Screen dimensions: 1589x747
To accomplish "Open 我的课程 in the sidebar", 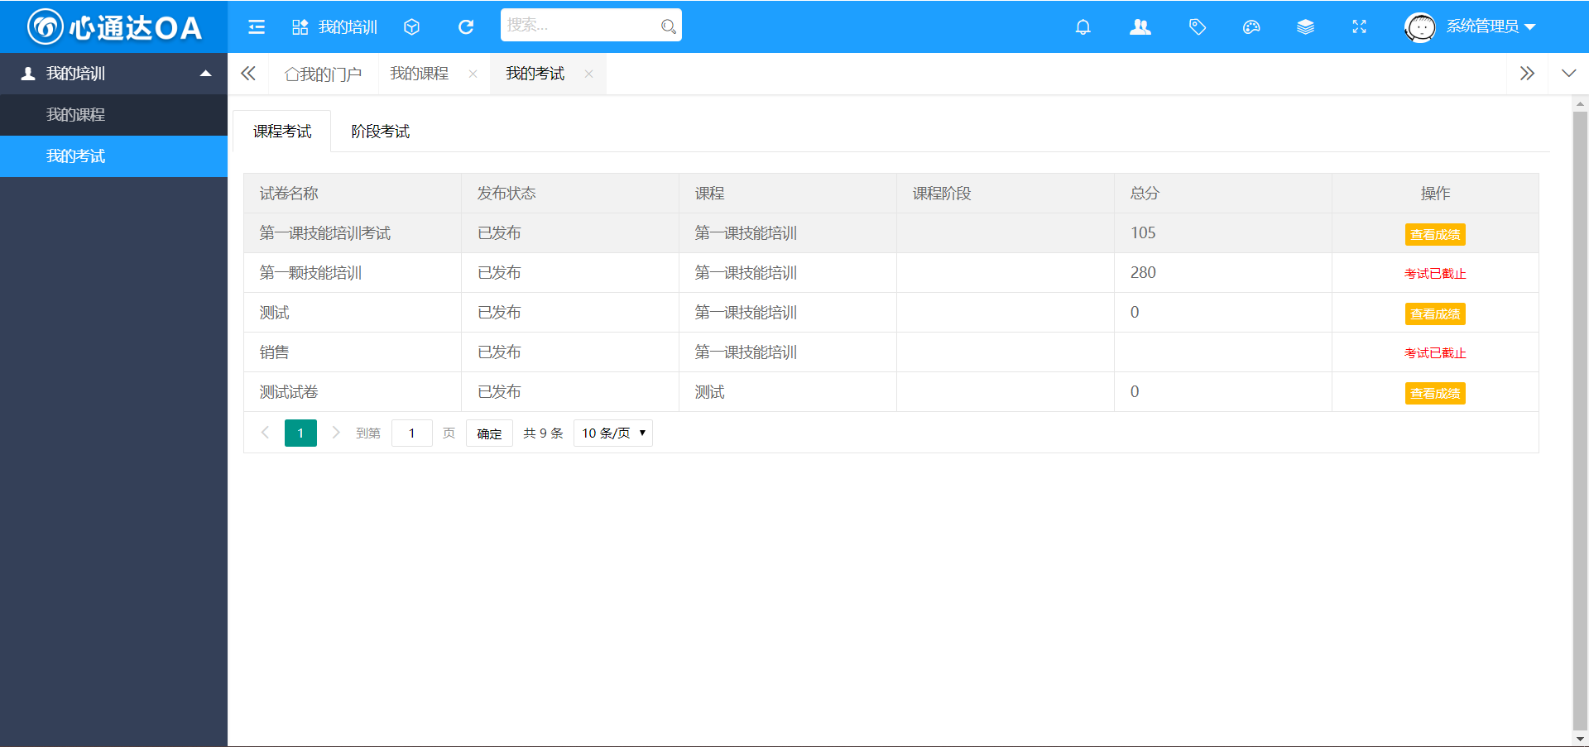I will [113, 115].
